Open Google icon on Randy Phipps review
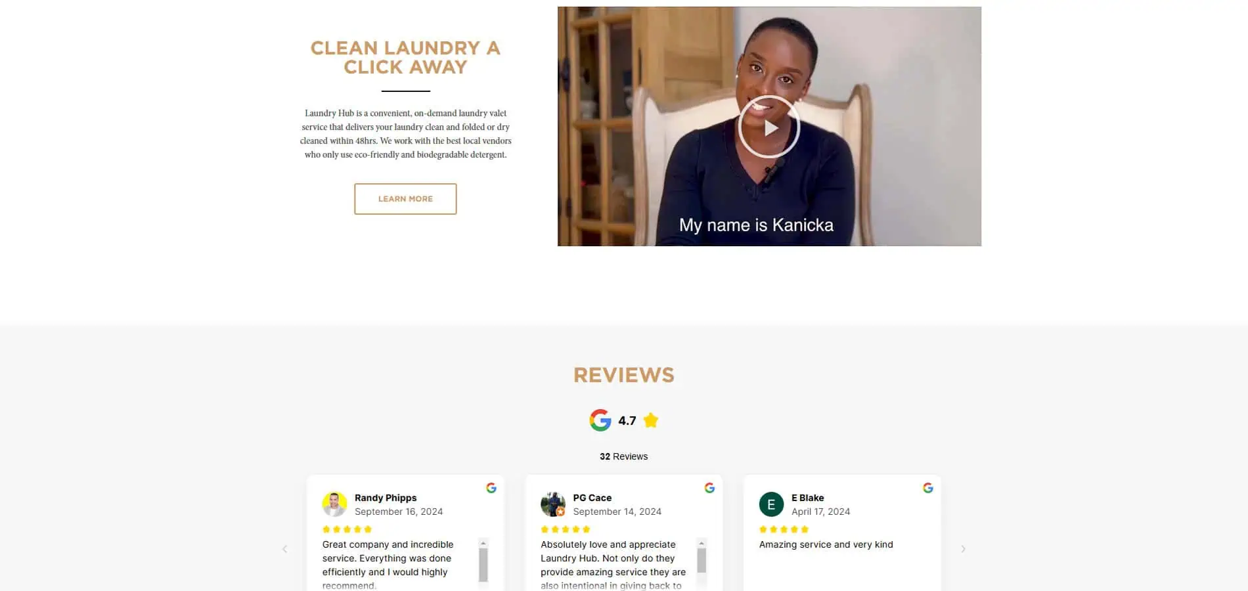This screenshot has height=591, width=1248. click(x=491, y=488)
